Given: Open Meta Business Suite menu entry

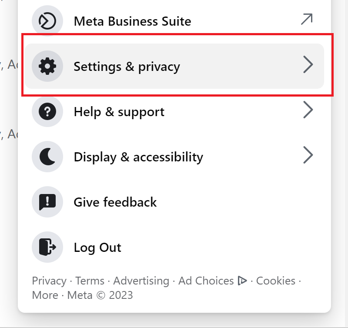Looking at the screenshot, I should pos(174,21).
